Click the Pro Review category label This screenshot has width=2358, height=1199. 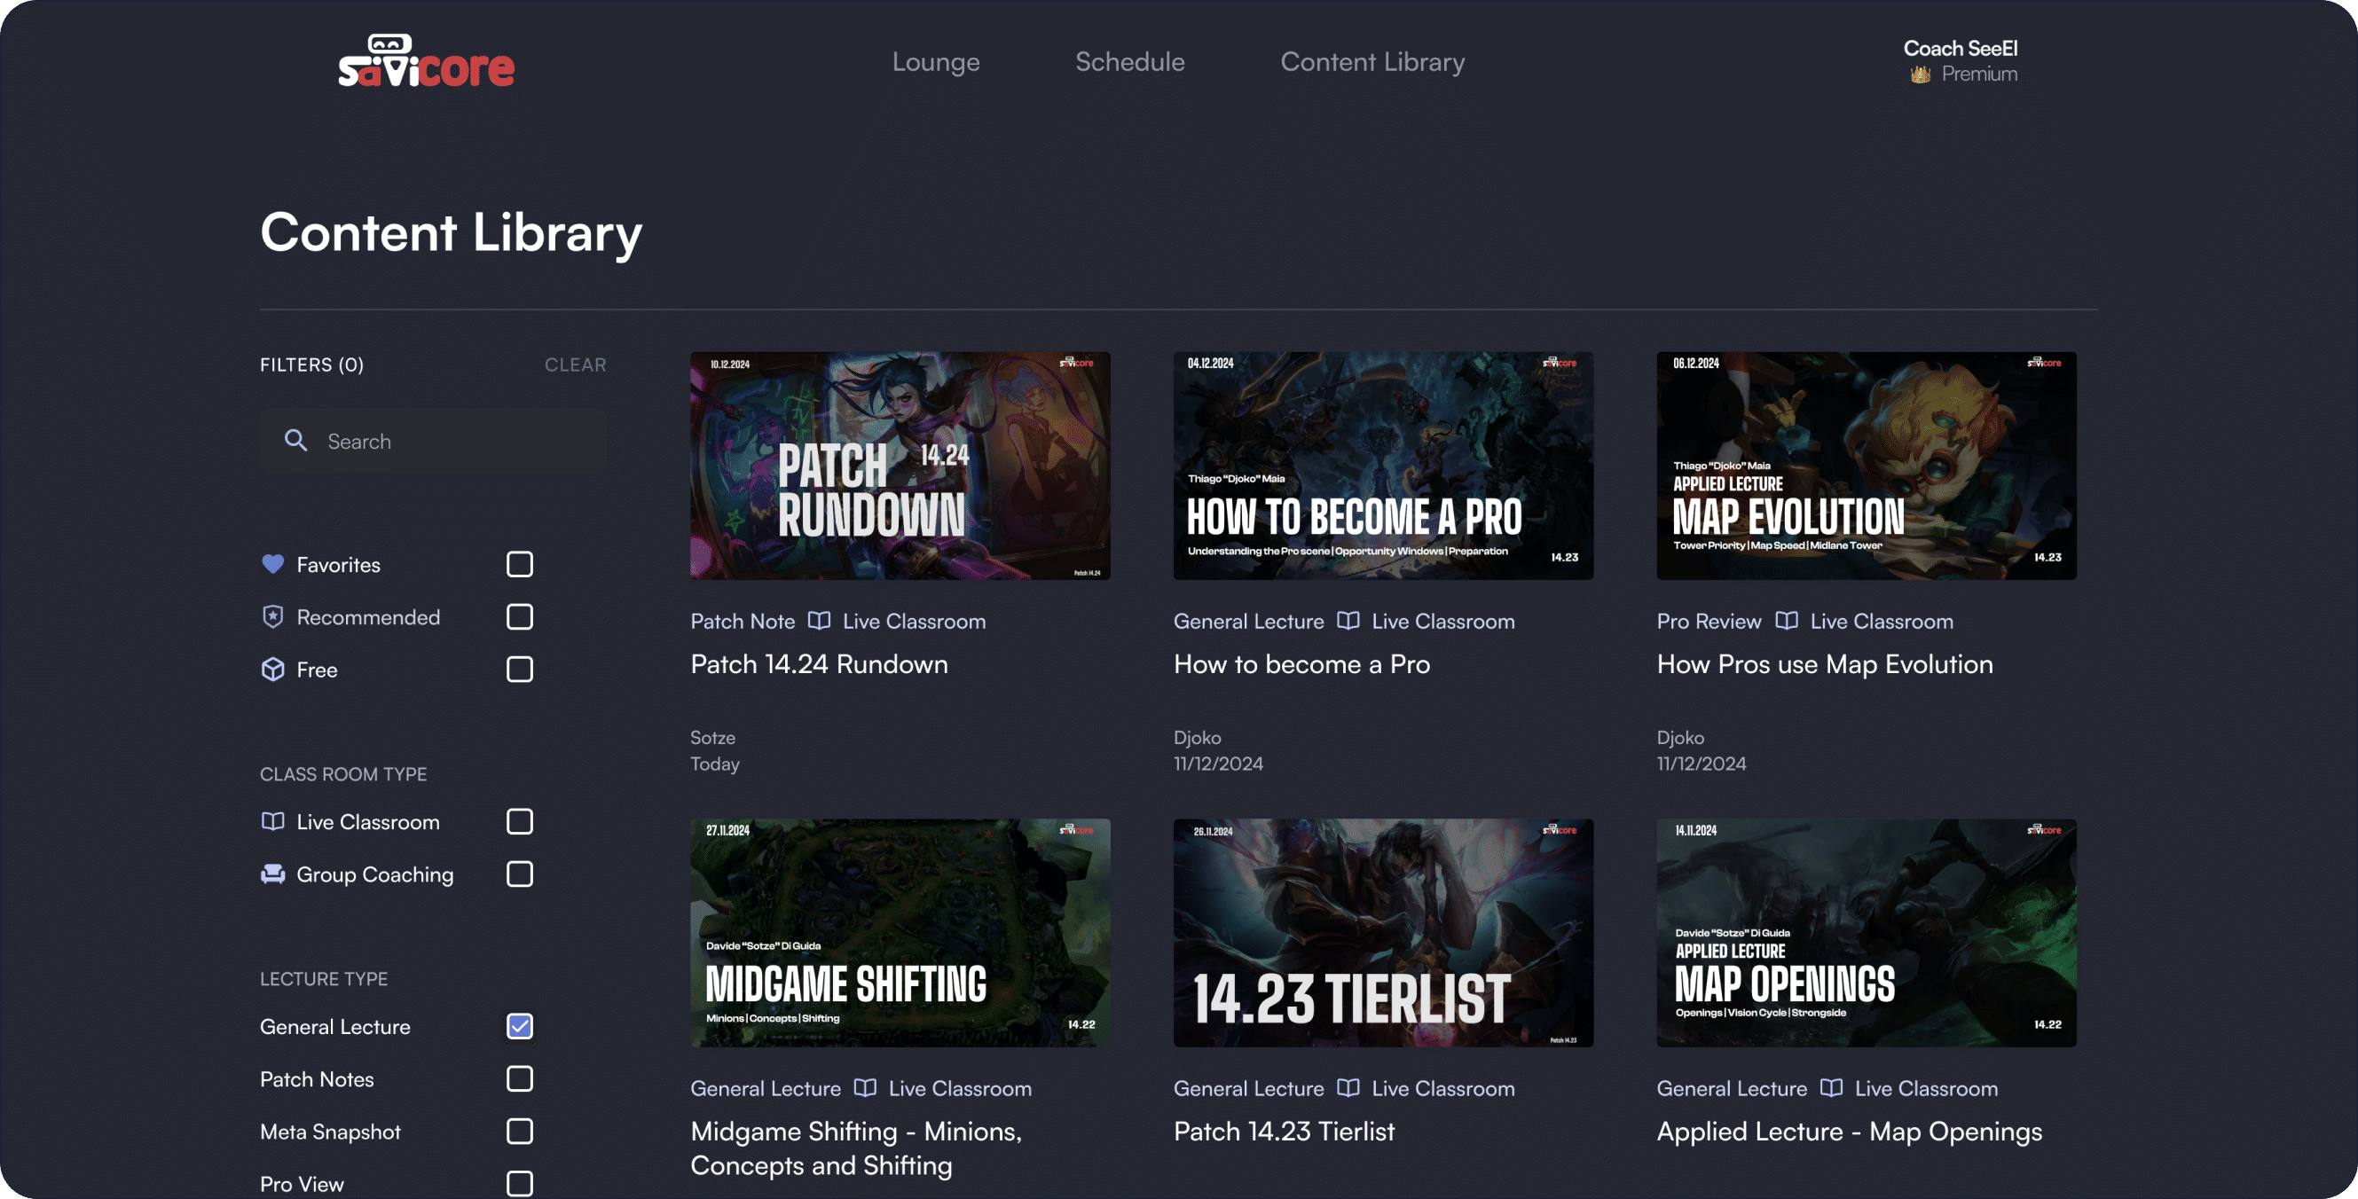1708,621
